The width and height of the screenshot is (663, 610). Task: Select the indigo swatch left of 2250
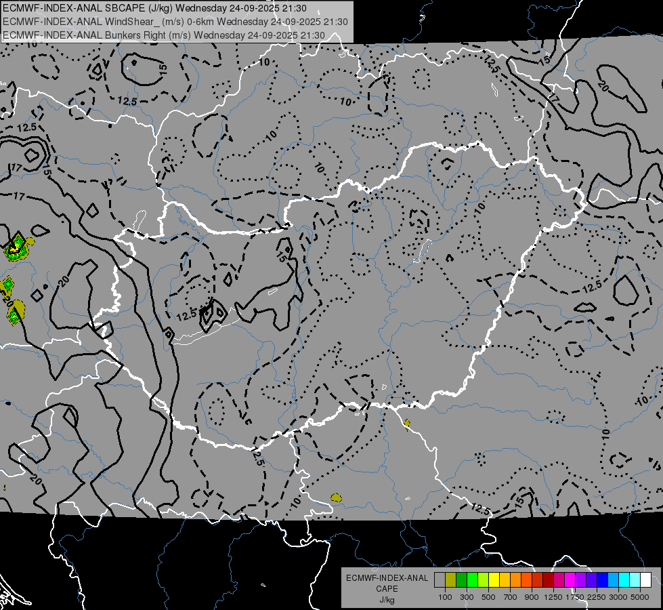click(591, 580)
